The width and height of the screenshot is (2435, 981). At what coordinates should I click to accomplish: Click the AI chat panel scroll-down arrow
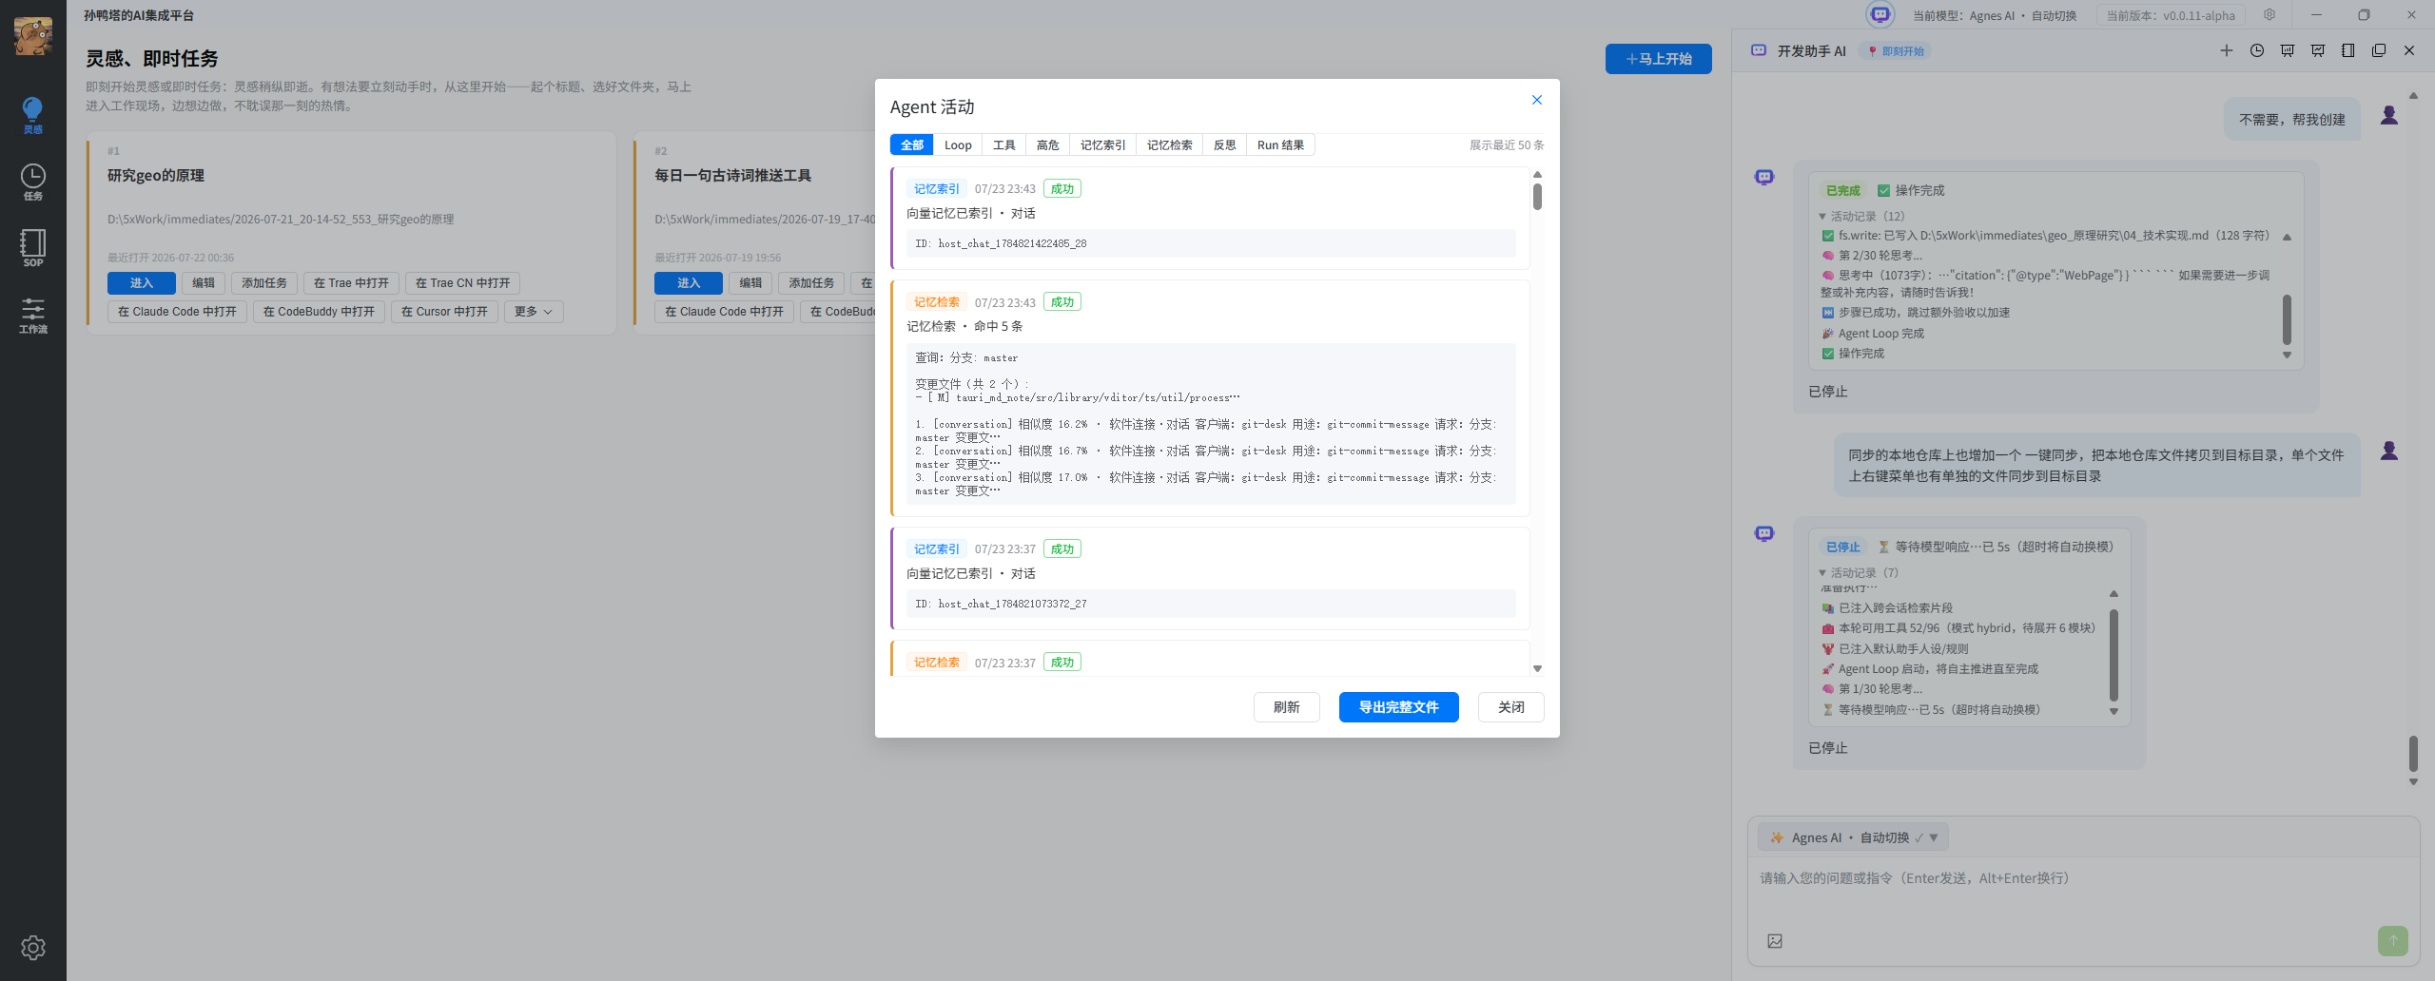point(2413,782)
